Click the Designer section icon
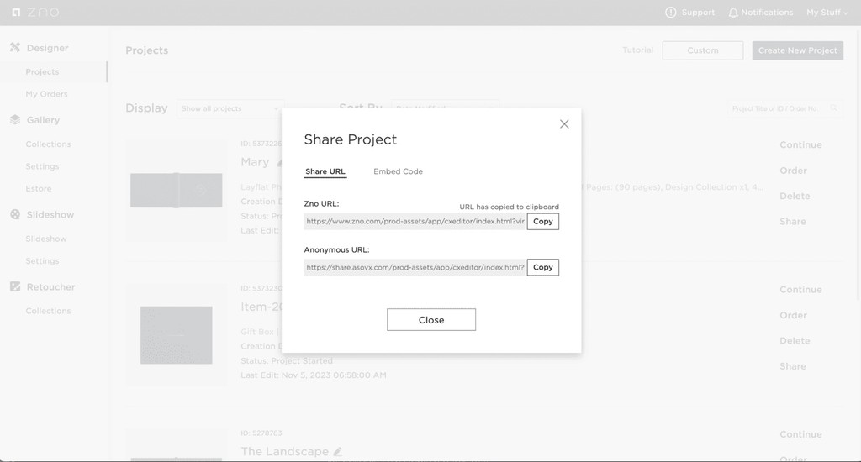861x462 pixels. coord(15,48)
